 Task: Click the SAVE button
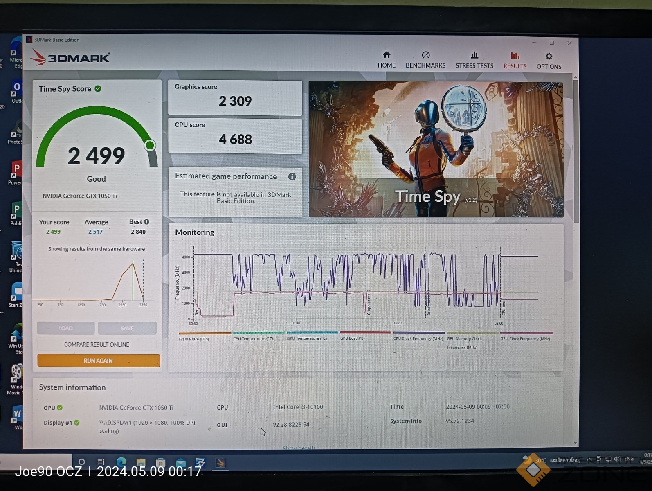click(127, 328)
